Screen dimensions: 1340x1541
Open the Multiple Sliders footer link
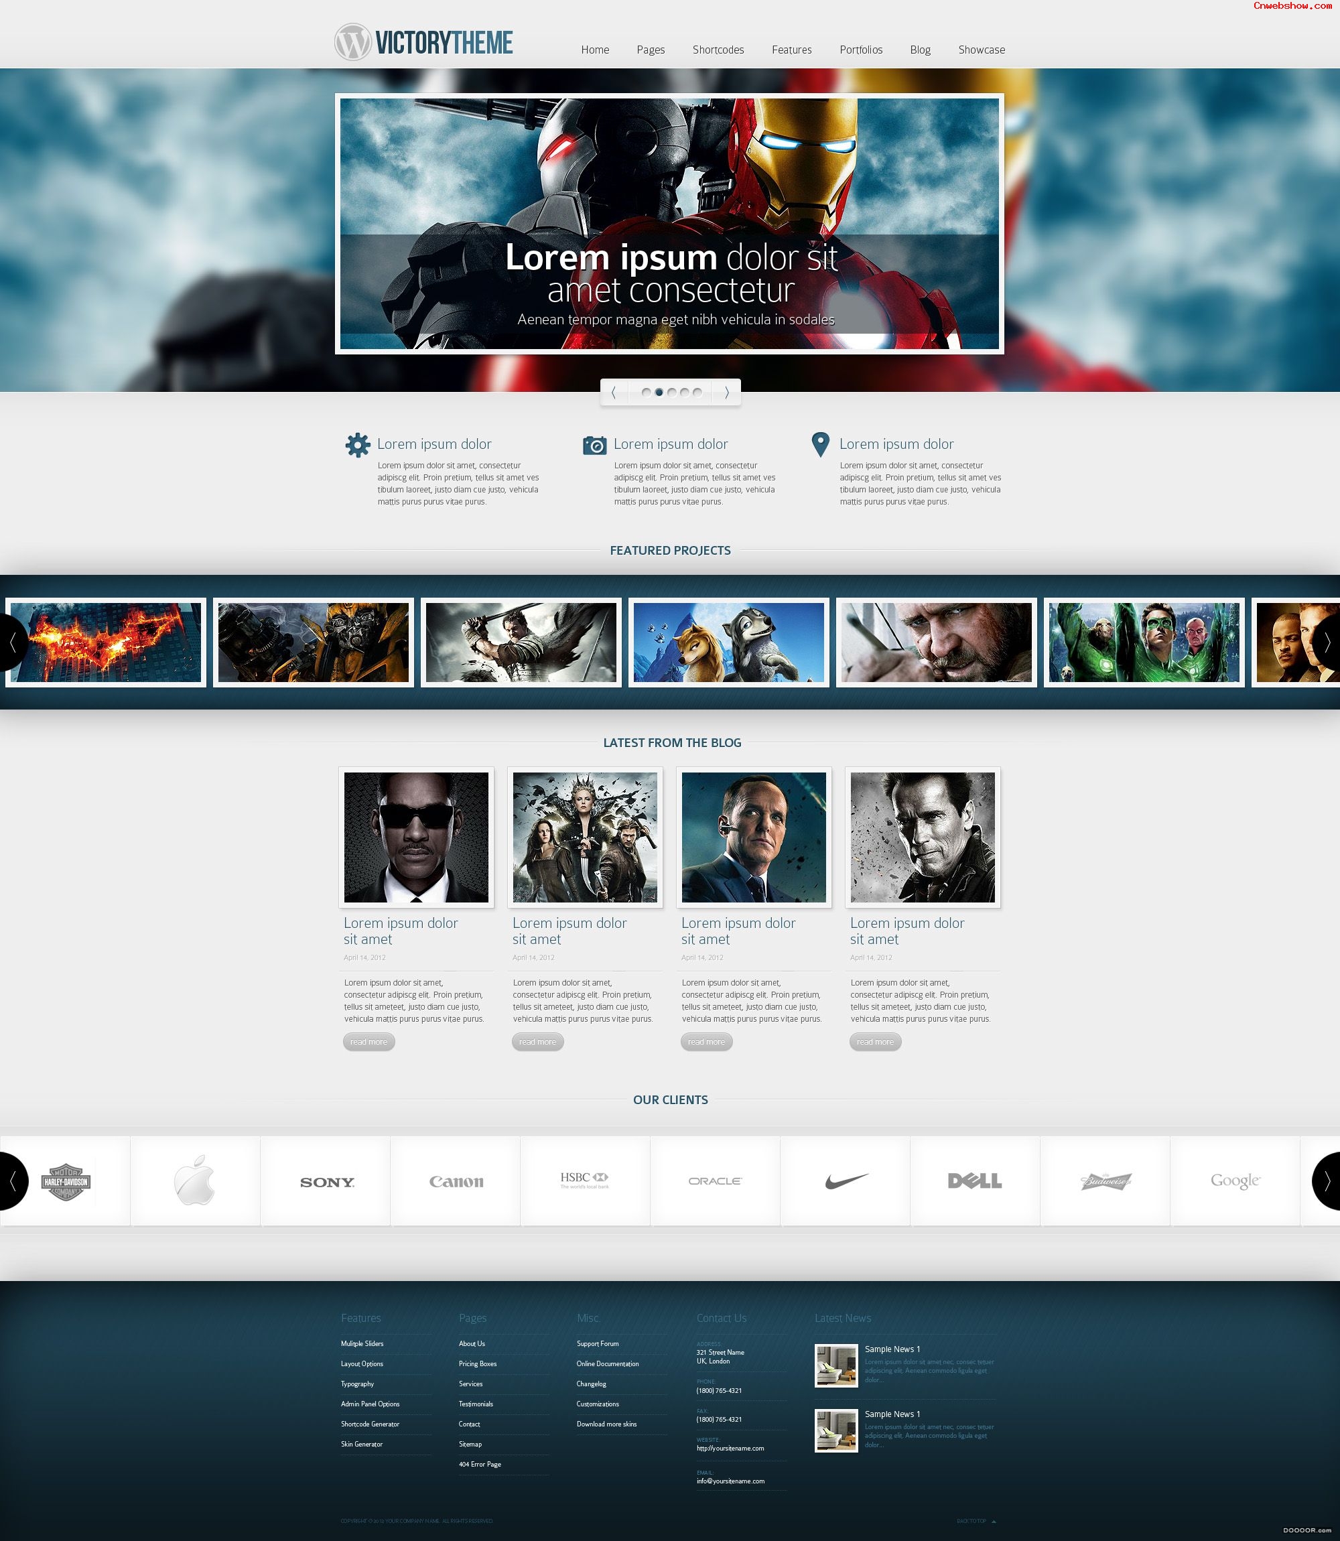click(362, 1343)
